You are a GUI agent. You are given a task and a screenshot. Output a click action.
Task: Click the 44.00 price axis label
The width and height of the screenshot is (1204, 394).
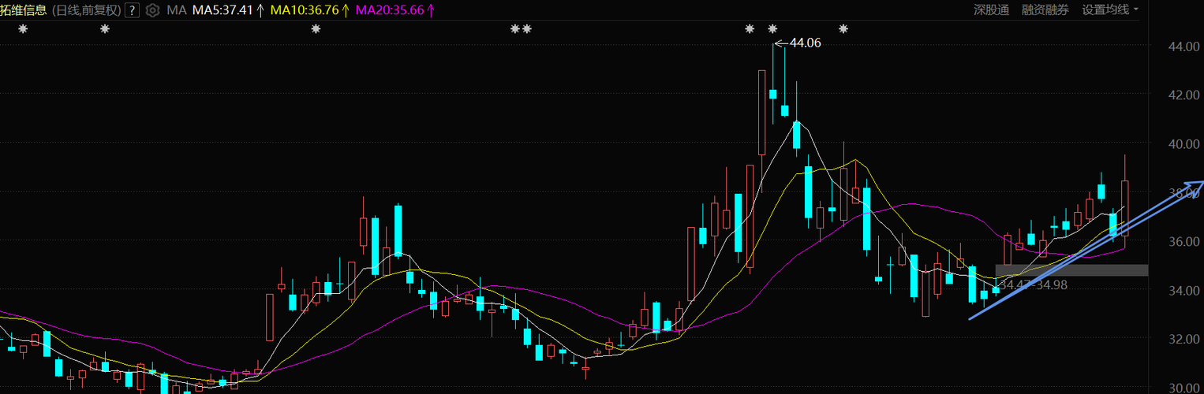pos(1183,46)
